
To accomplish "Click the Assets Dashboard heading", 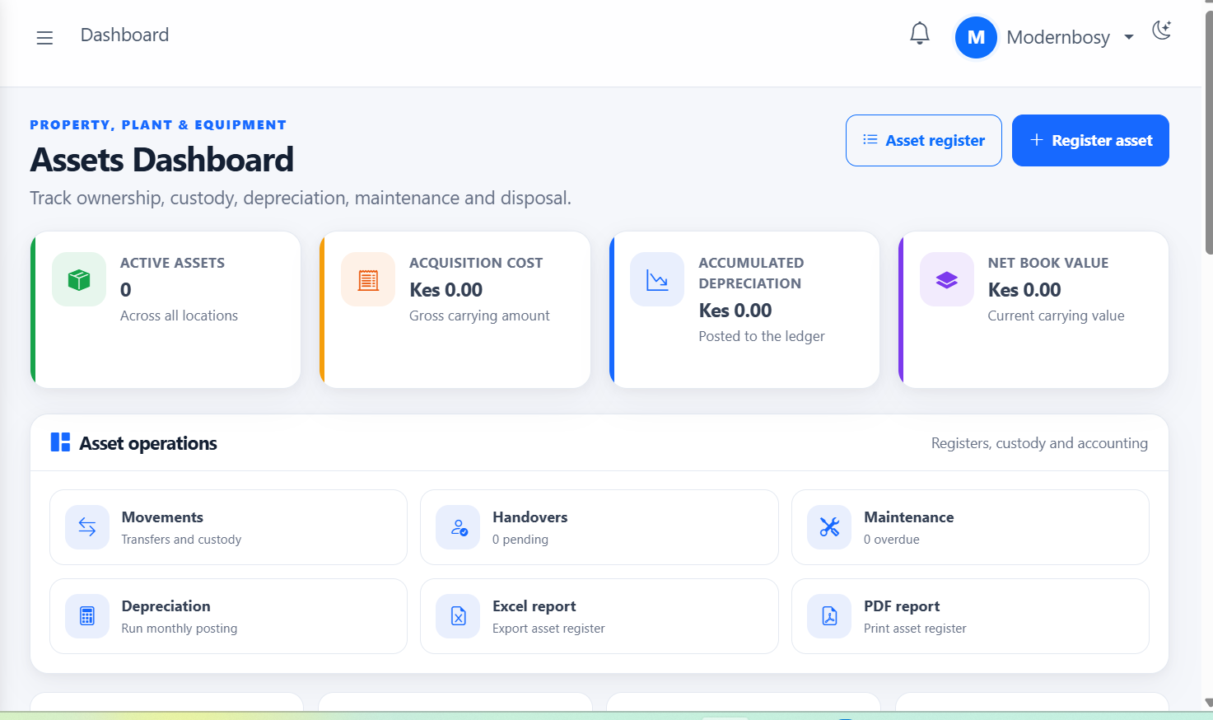I will click(x=161, y=160).
